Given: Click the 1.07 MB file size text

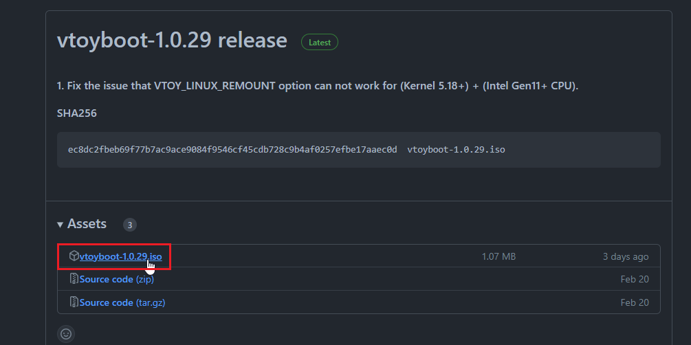Looking at the screenshot, I should tap(498, 256).
